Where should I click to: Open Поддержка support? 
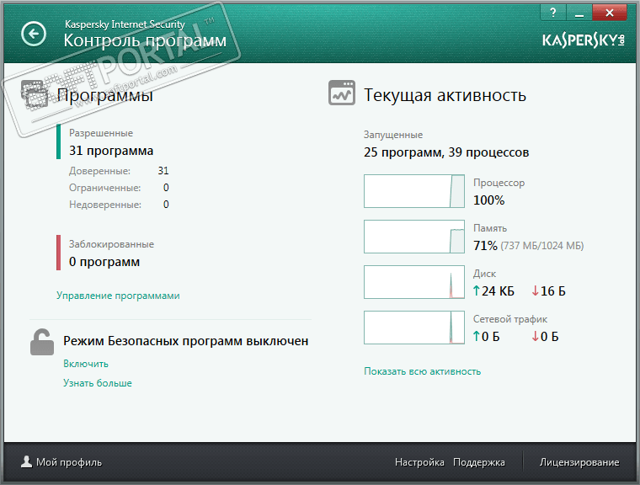tap(479, 462)
